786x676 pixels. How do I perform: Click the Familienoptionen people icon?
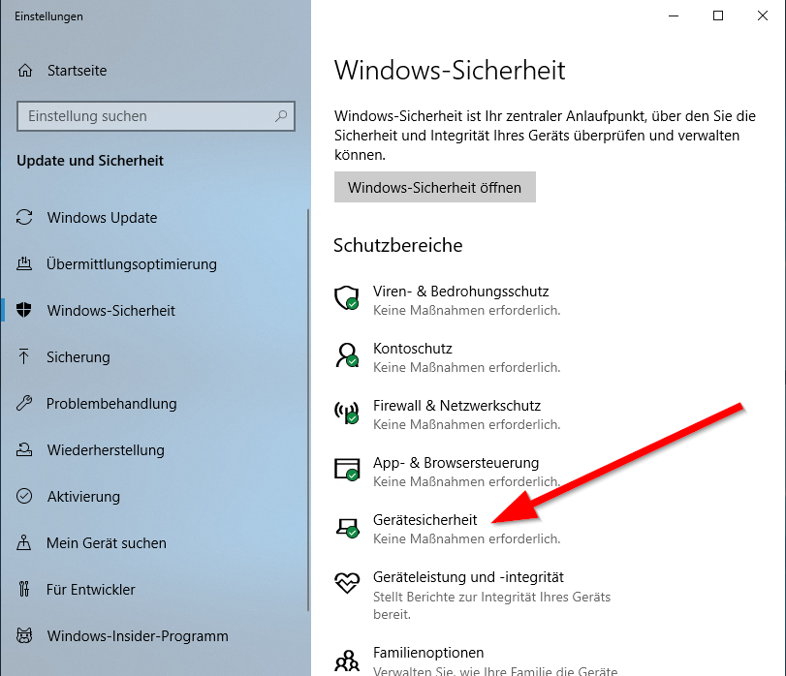click(347, 660)
